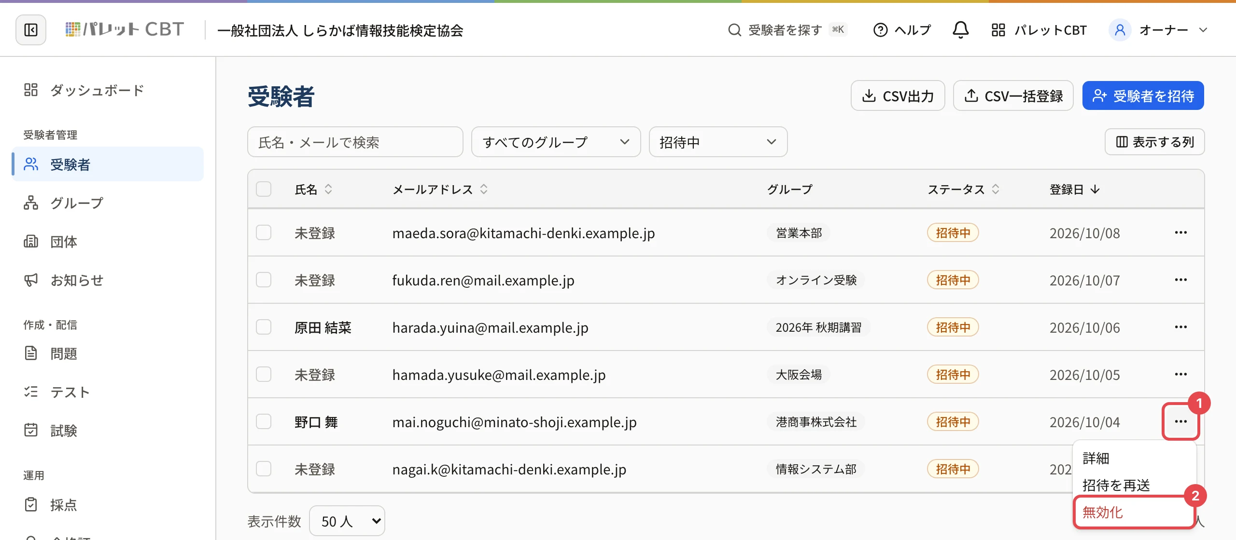Click email maeda.sora@kitamachi-denki.example.jp
Image resolution: width=1236 pixels, height=540 pixels.
point(523,233)
